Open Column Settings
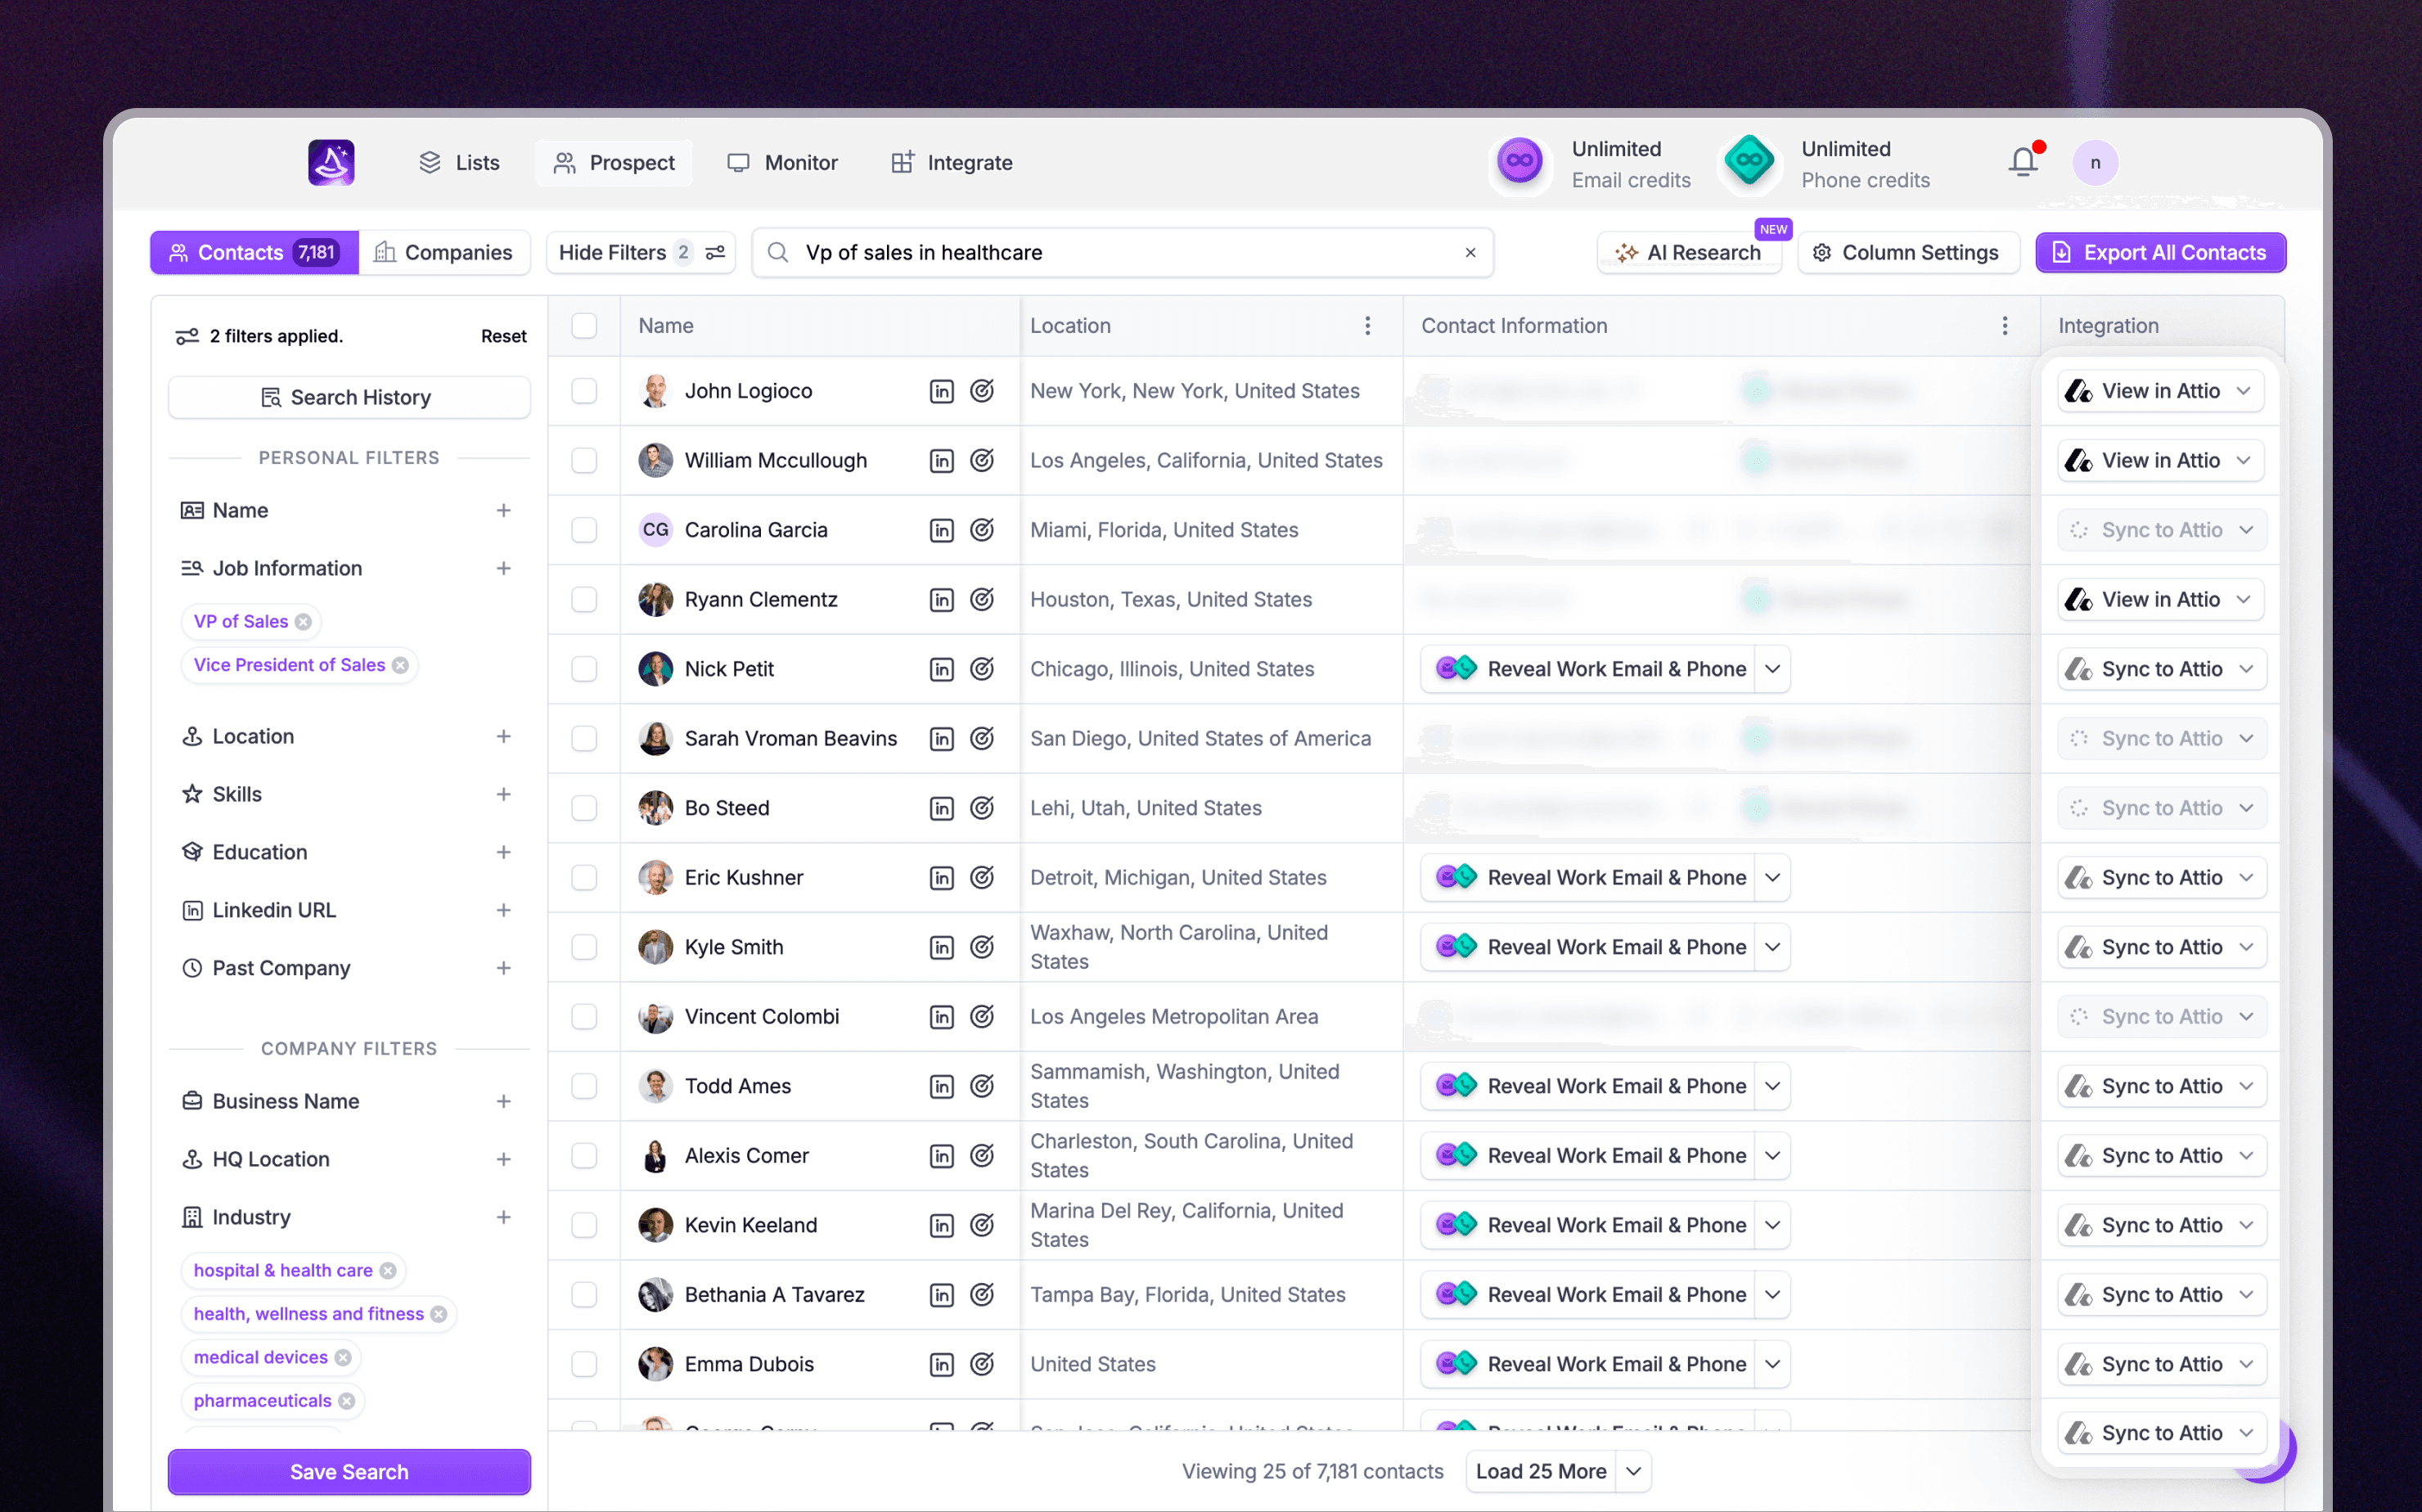The width and height of the screenshot is (2422, 1512). pyautogui.click(x=1908, y=253)
